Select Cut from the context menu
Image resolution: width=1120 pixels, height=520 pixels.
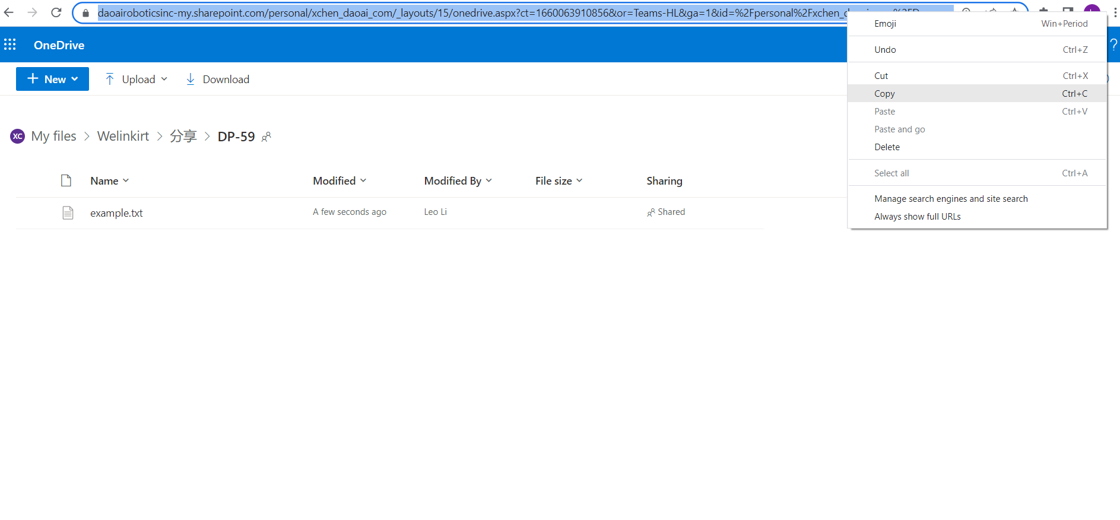click(977, 76)
